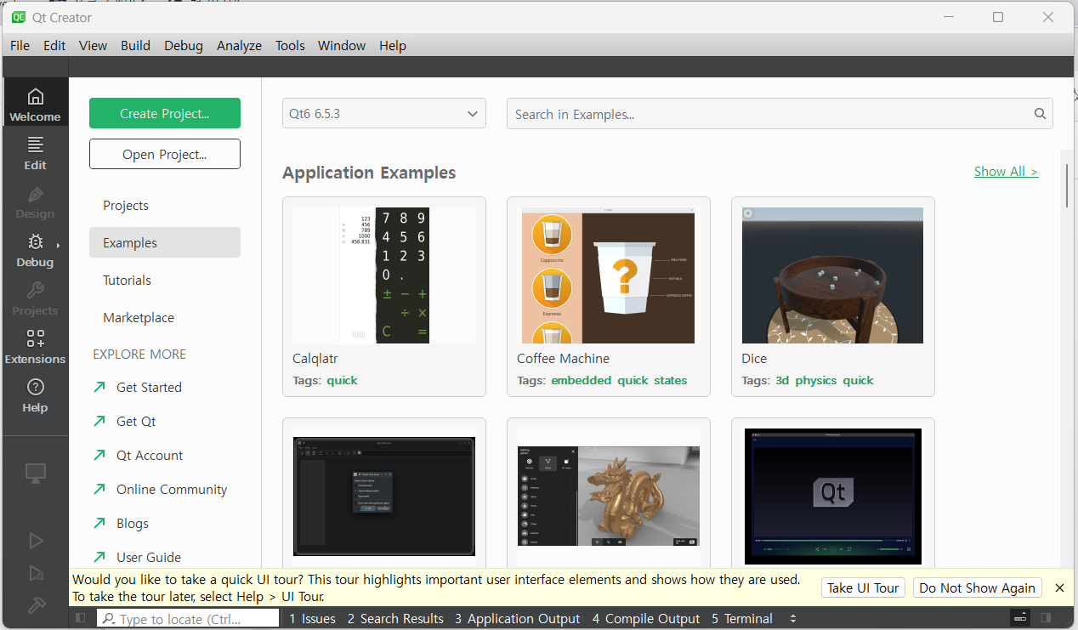Screen dimensions: 1078x630
Task: Open the Tools menu
Action: pos(290,46)
